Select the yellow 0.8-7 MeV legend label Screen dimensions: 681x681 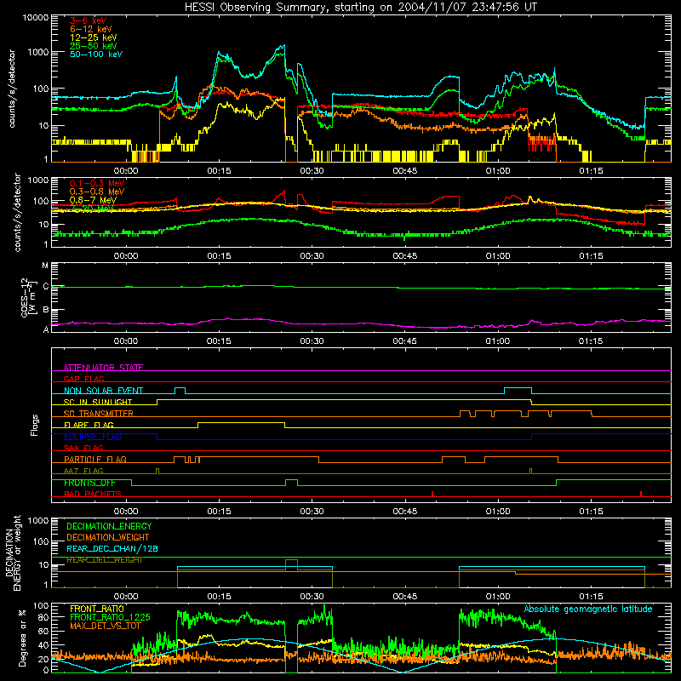pyautogui.click(x=93, y=200)
